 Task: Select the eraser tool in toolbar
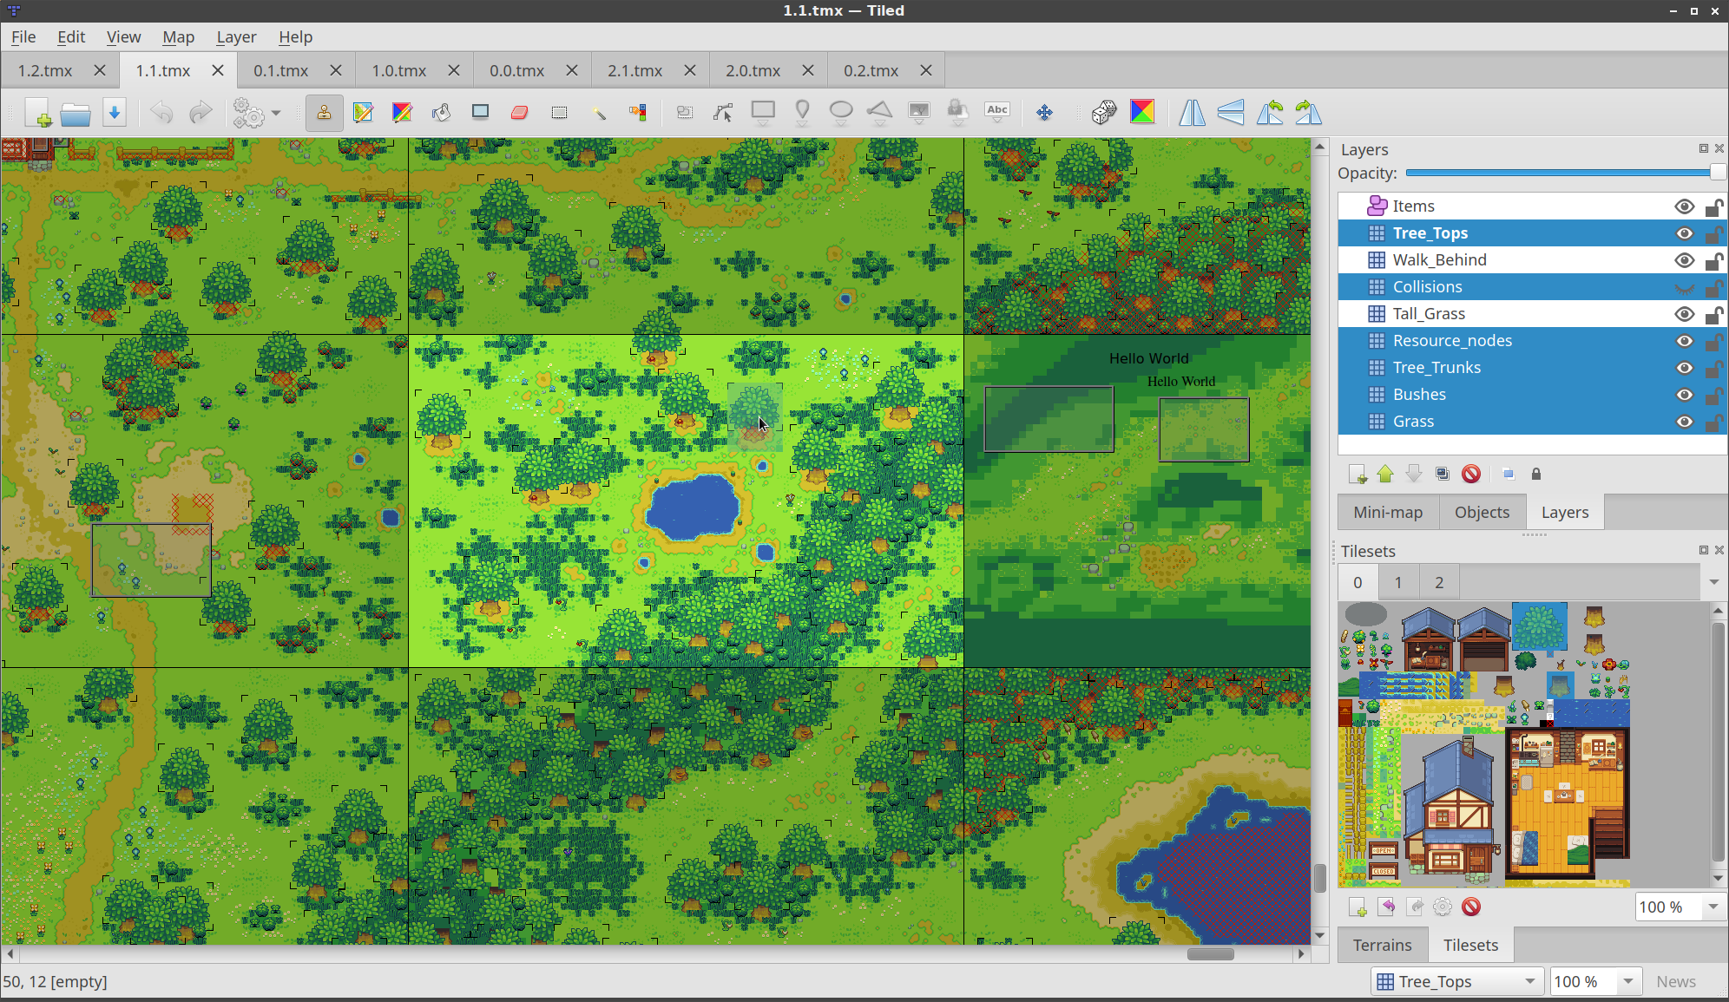[x=518, y=112]
